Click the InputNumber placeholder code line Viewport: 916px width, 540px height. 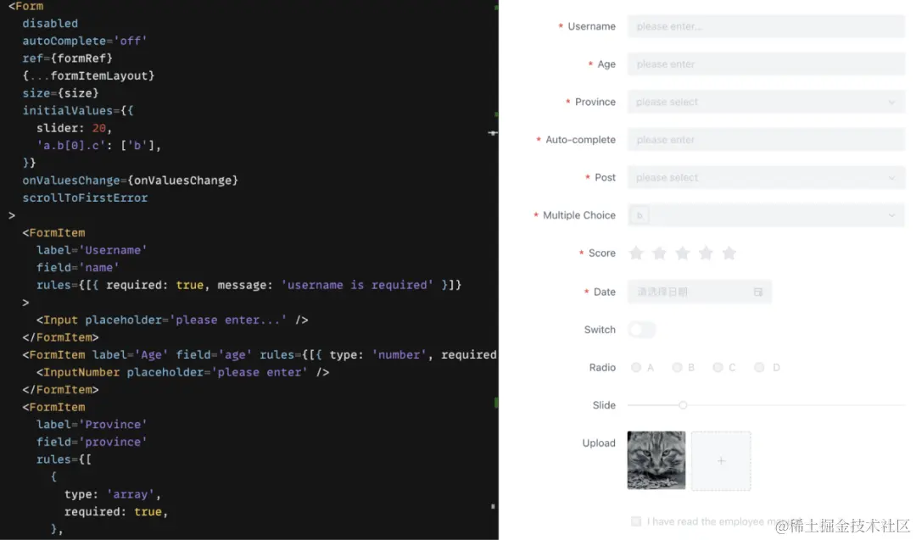pos(183,372)
